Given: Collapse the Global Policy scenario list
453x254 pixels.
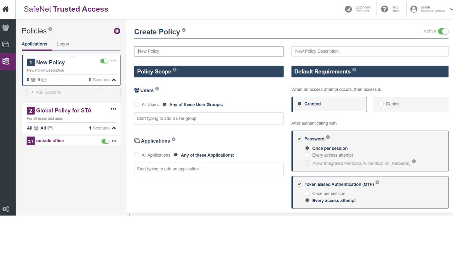Looking at the screenshot, I should pyautogui.click(x=114, y=128).
